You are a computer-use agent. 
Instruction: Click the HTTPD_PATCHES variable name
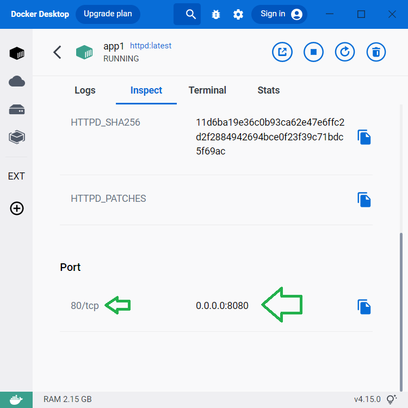(x=108, y=199)
